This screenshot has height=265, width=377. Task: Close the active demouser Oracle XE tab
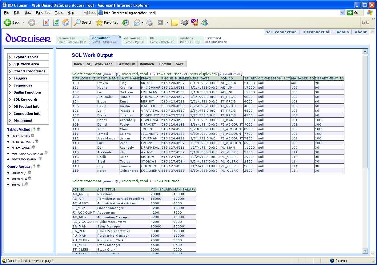pos(120,37)
